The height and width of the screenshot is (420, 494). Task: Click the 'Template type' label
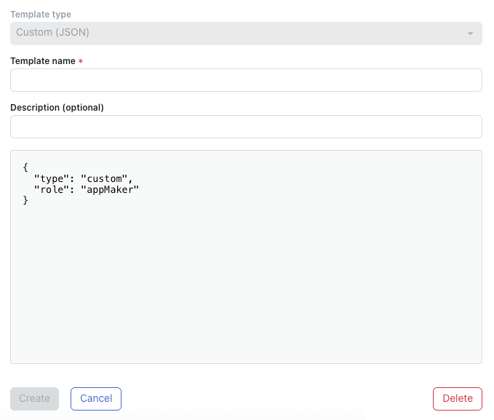41,15
